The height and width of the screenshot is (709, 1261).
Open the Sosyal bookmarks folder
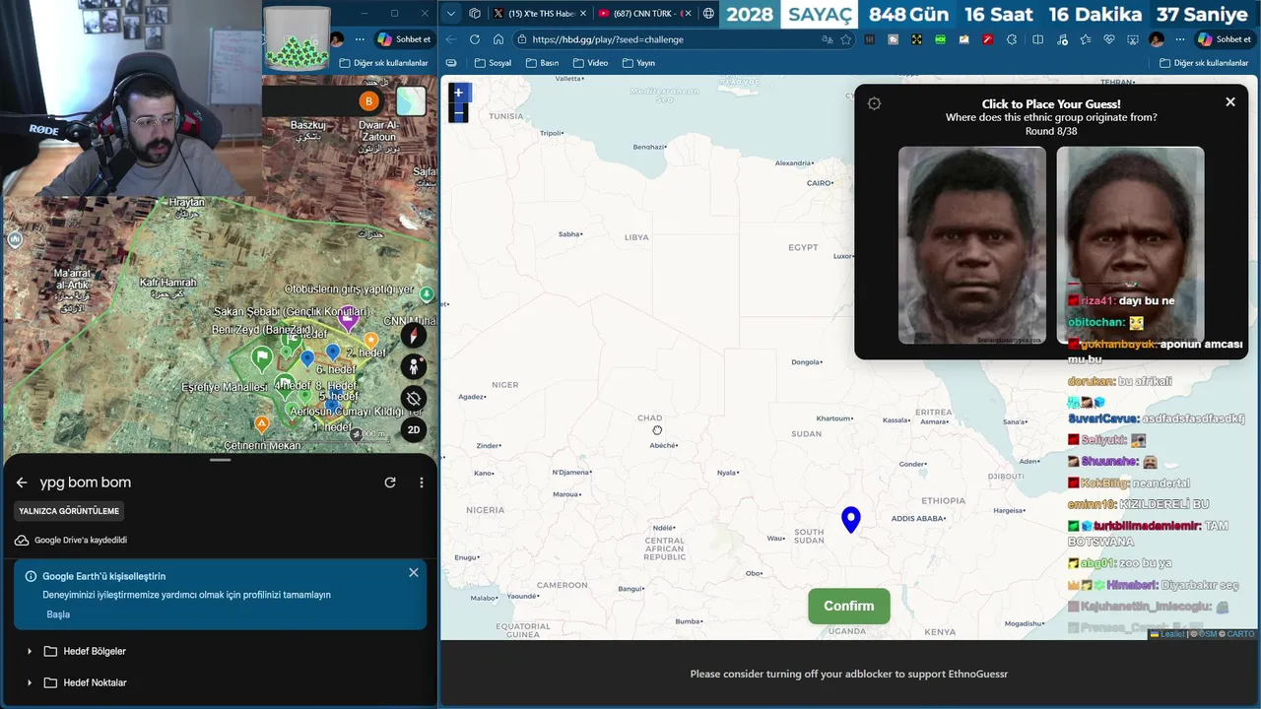point(493,63)
